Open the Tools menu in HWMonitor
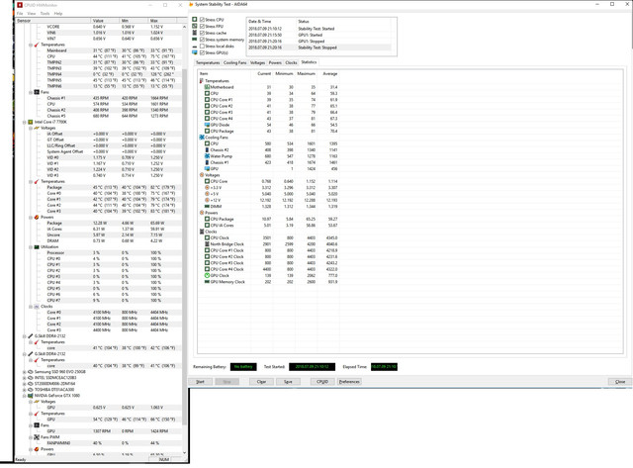The width and height of the screenshot is (633, 468). [x=45, y=13]
